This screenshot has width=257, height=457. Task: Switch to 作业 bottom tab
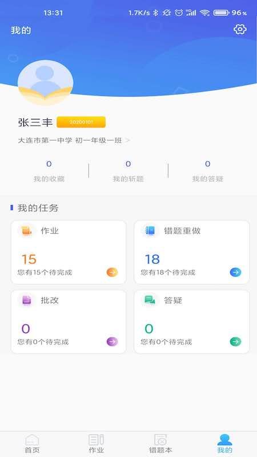coord(97,444)
